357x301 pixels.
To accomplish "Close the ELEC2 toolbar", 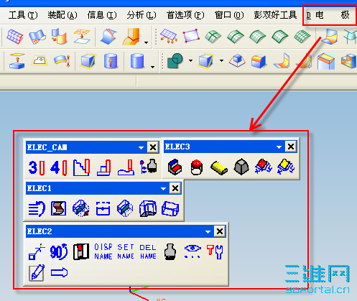I will [x=220, y=231].
